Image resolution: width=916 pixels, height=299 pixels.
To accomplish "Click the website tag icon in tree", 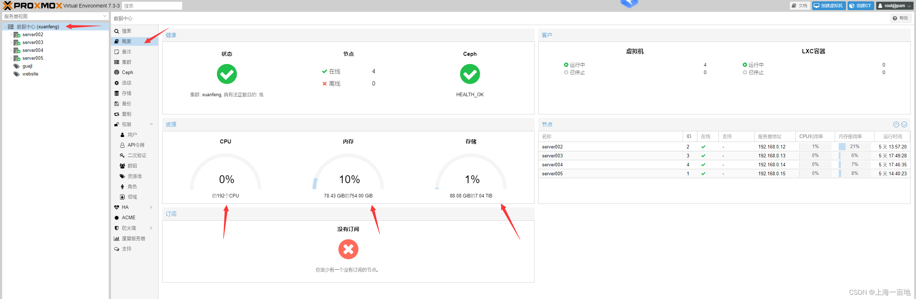I will click(16, 74).
